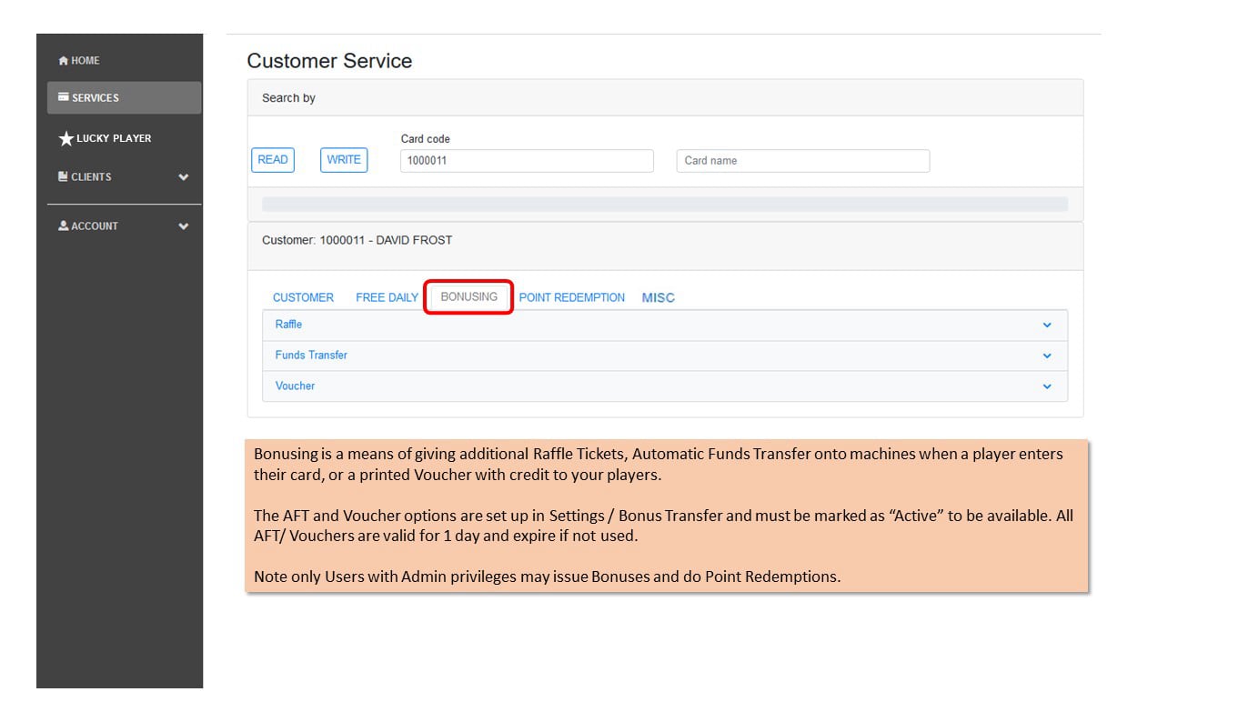The image size is (1238, 722).
Task: Click the READ card button
Action: click(272, 160)
